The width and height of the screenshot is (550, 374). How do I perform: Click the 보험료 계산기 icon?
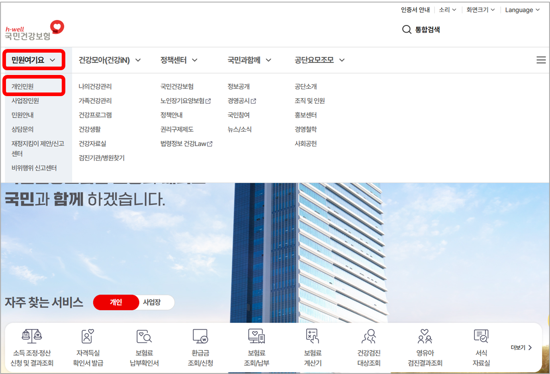click(x=313, y=336)
